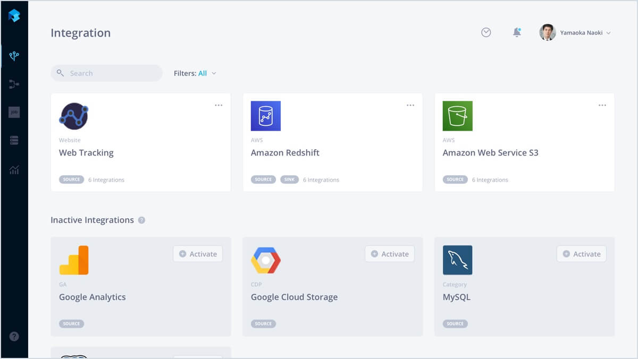Open the Integration sidebar icon
The height and width of the screenshot is (359, 638).
pyautogui.click(x=14, y=56)
